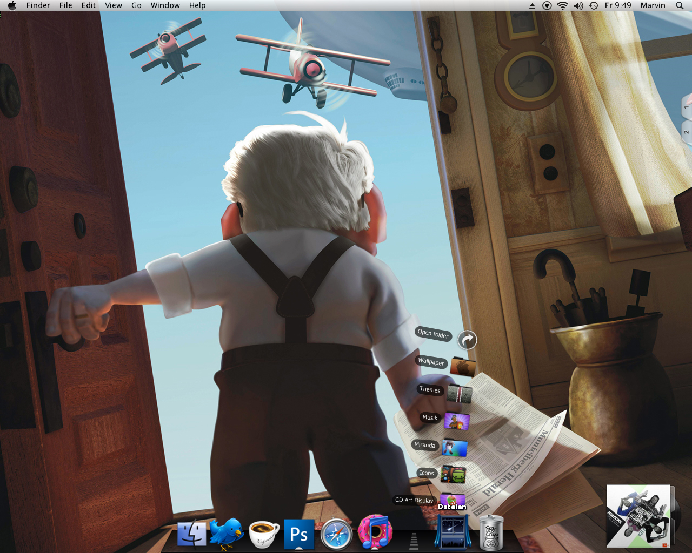Image resolution: width=692 pixels, height=553 pixels.
Task: Open the Espresso coffee cup app
Action: 264,534
